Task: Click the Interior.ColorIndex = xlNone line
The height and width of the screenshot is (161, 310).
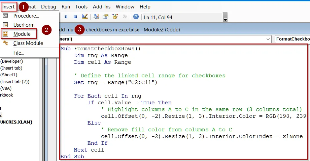Action: [x=202, y=136]
